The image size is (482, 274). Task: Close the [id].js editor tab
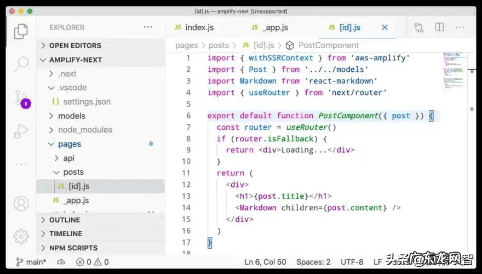[x=385, y=27]
